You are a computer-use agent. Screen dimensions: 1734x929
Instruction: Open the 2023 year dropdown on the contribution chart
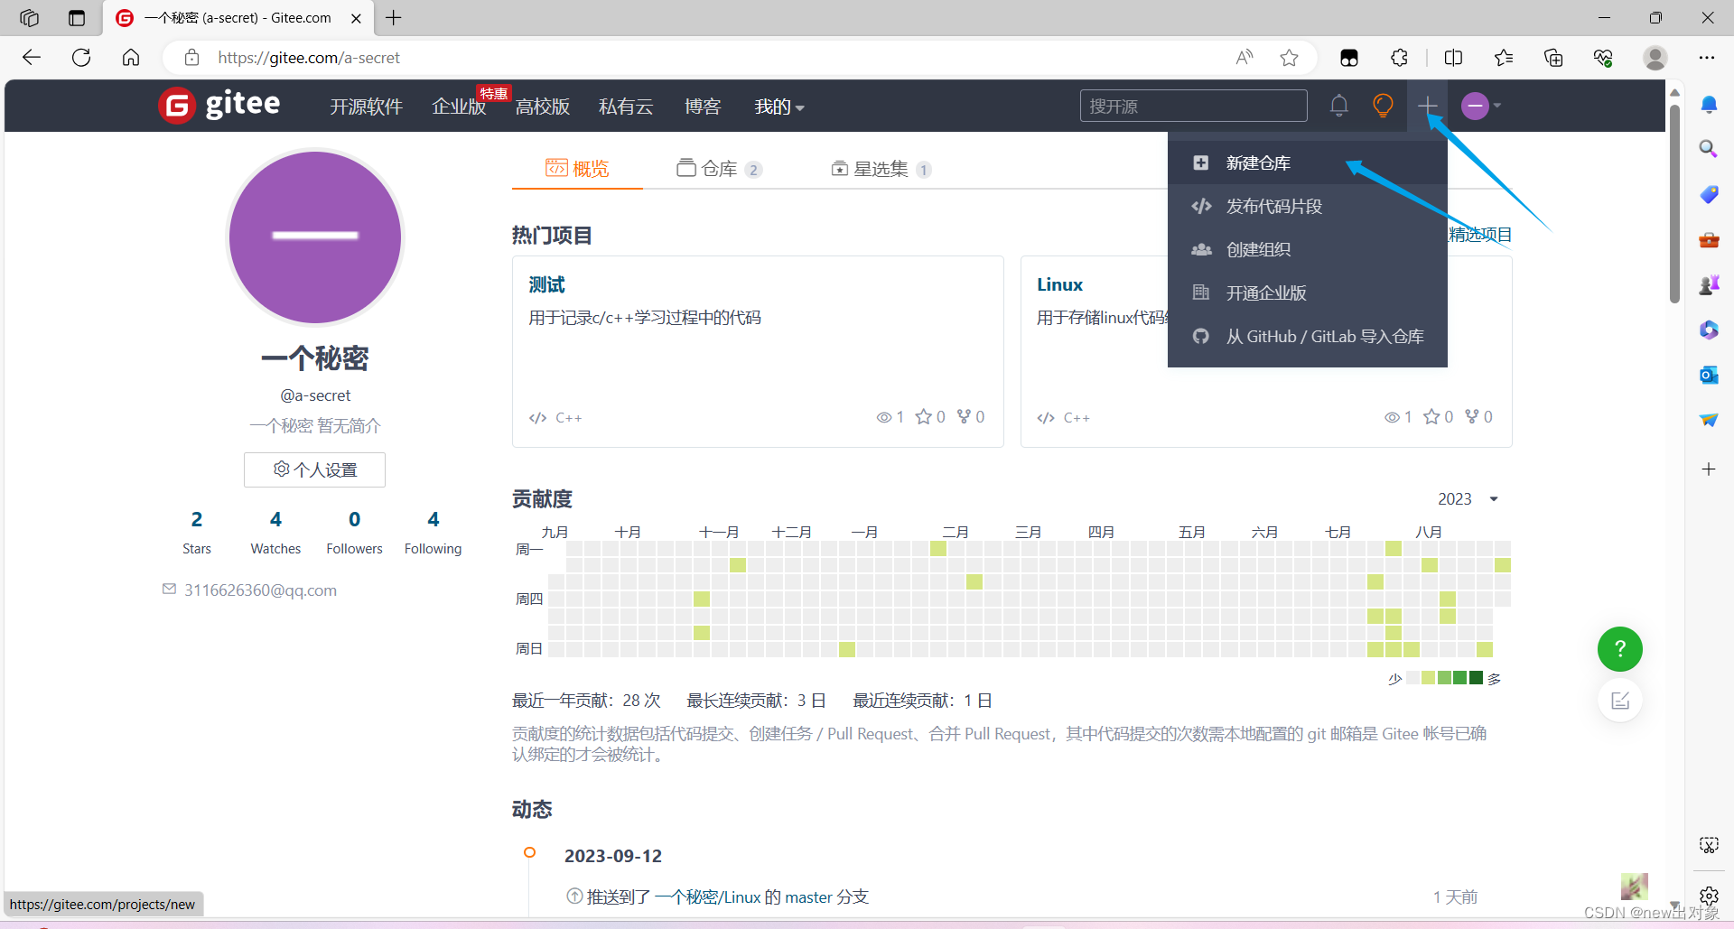click(x=1465, y=498)
